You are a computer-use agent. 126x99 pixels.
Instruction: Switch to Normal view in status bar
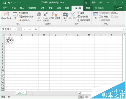[81, 97]
